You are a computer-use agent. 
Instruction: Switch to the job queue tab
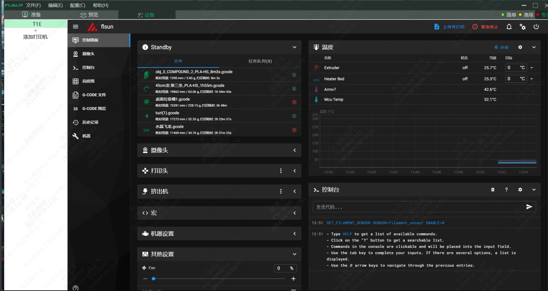[x=260, y=61]
